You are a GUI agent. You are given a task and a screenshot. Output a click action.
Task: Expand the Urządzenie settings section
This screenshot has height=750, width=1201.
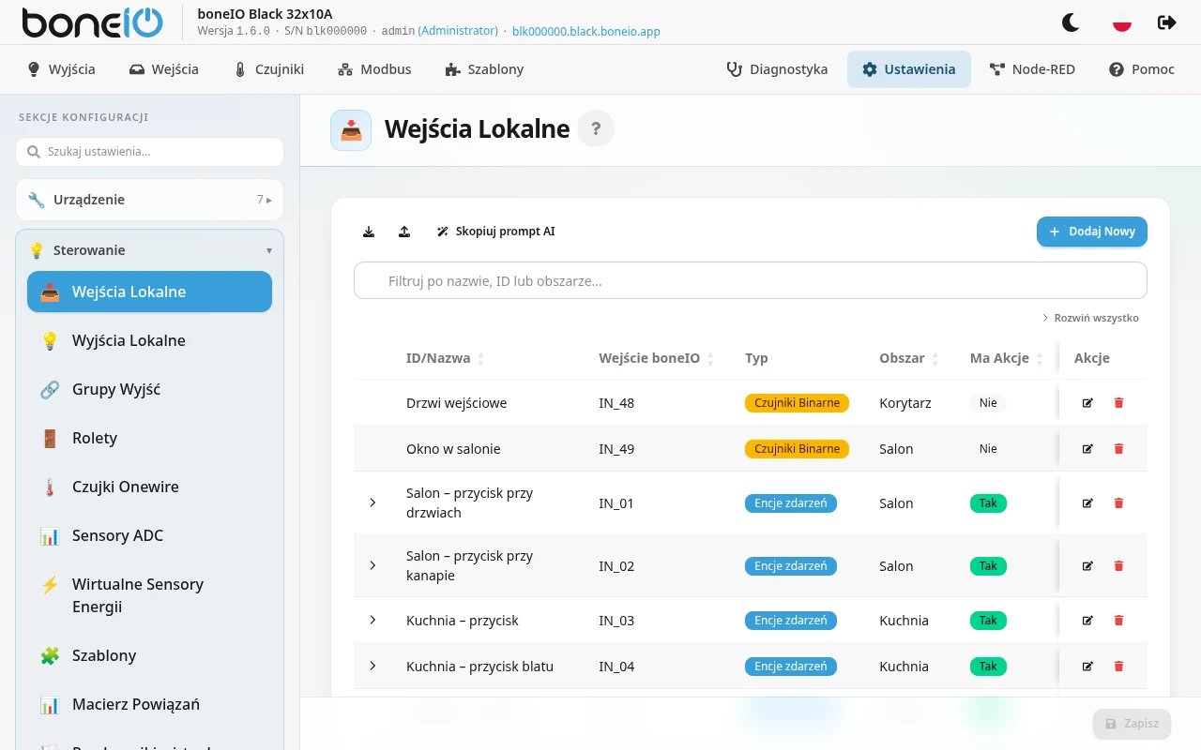(x=149, y=200)
